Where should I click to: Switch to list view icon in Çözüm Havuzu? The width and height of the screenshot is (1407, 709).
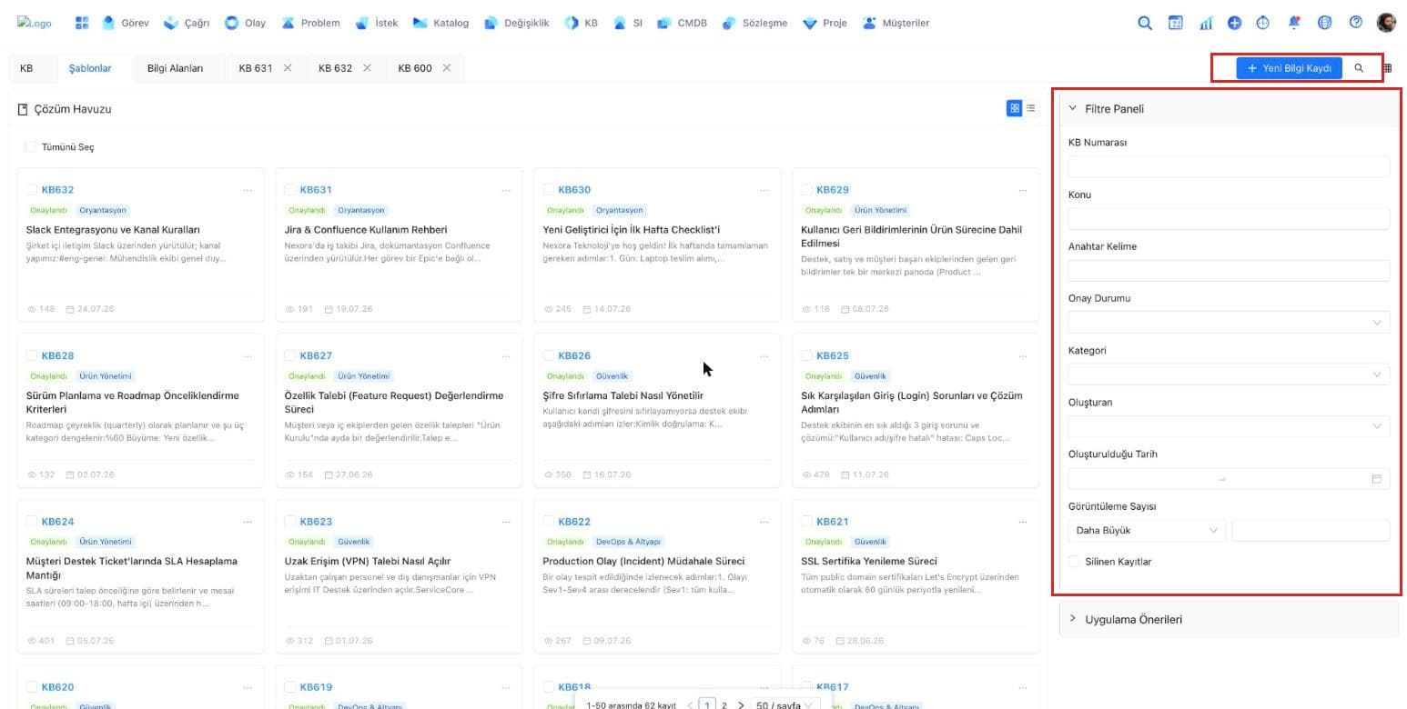tap(1031, 108)
